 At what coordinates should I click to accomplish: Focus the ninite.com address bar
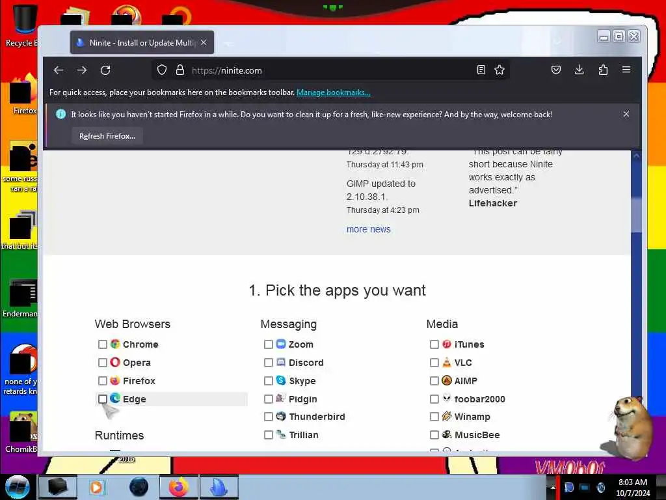331,70
